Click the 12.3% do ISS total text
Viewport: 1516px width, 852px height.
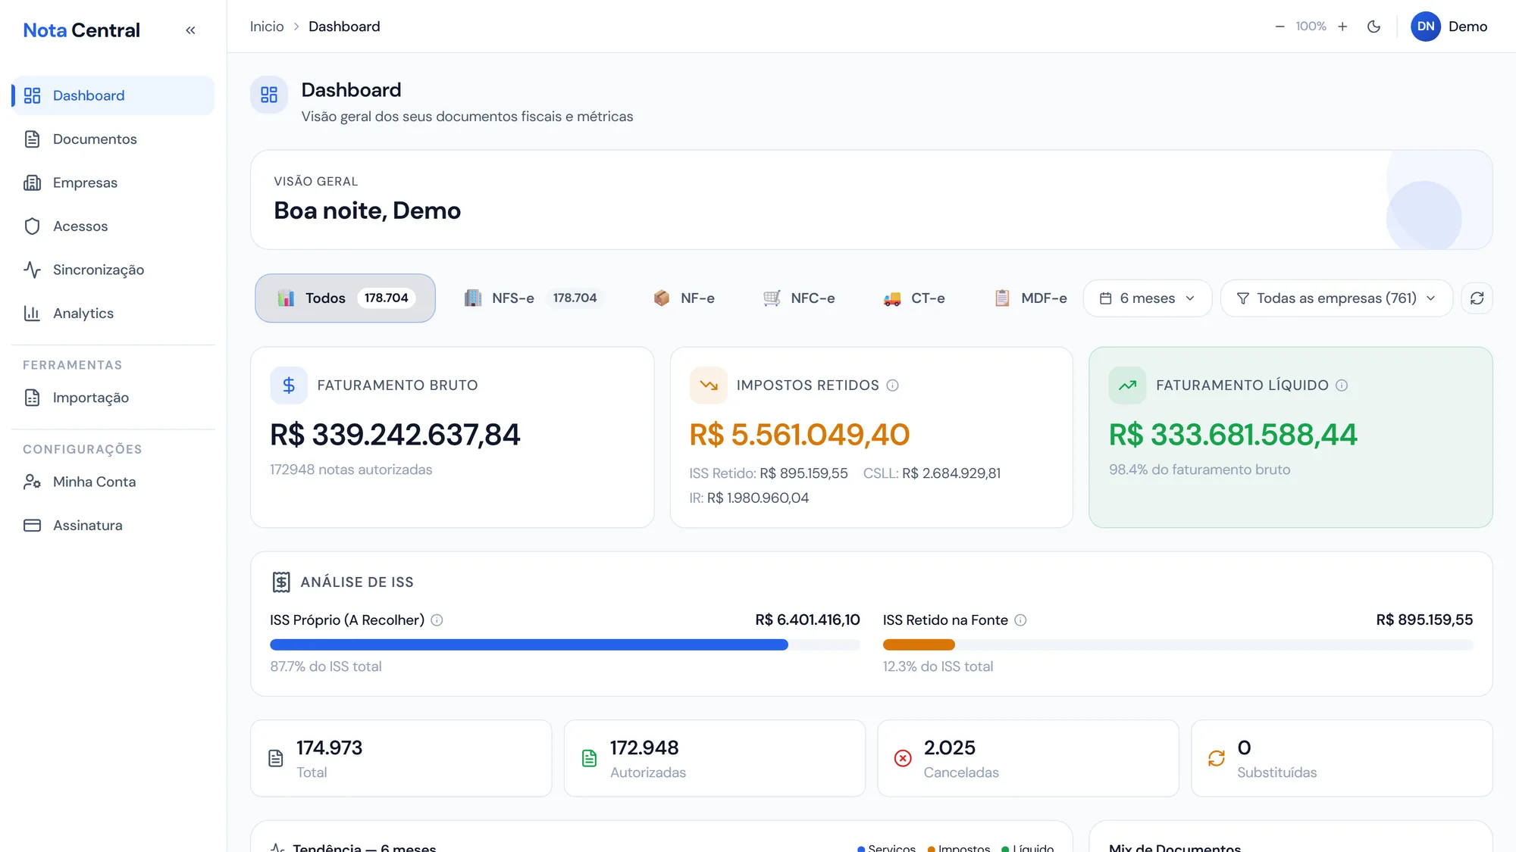pos(938,666)
